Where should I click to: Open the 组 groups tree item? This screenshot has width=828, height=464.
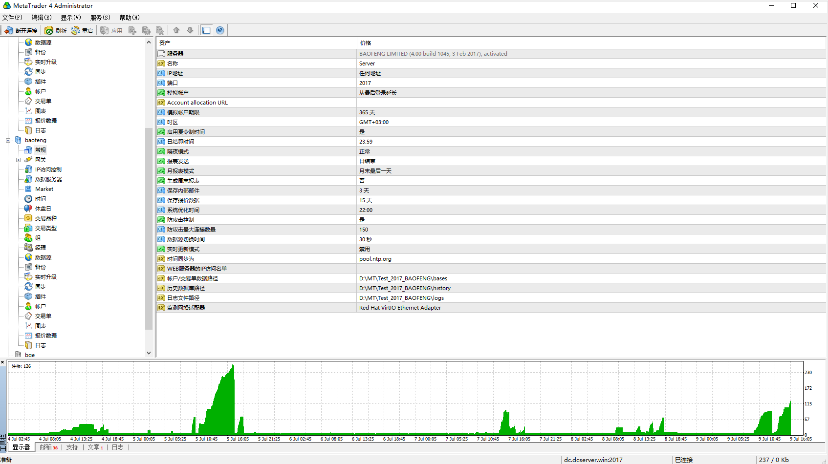click(x=38, y=238)
